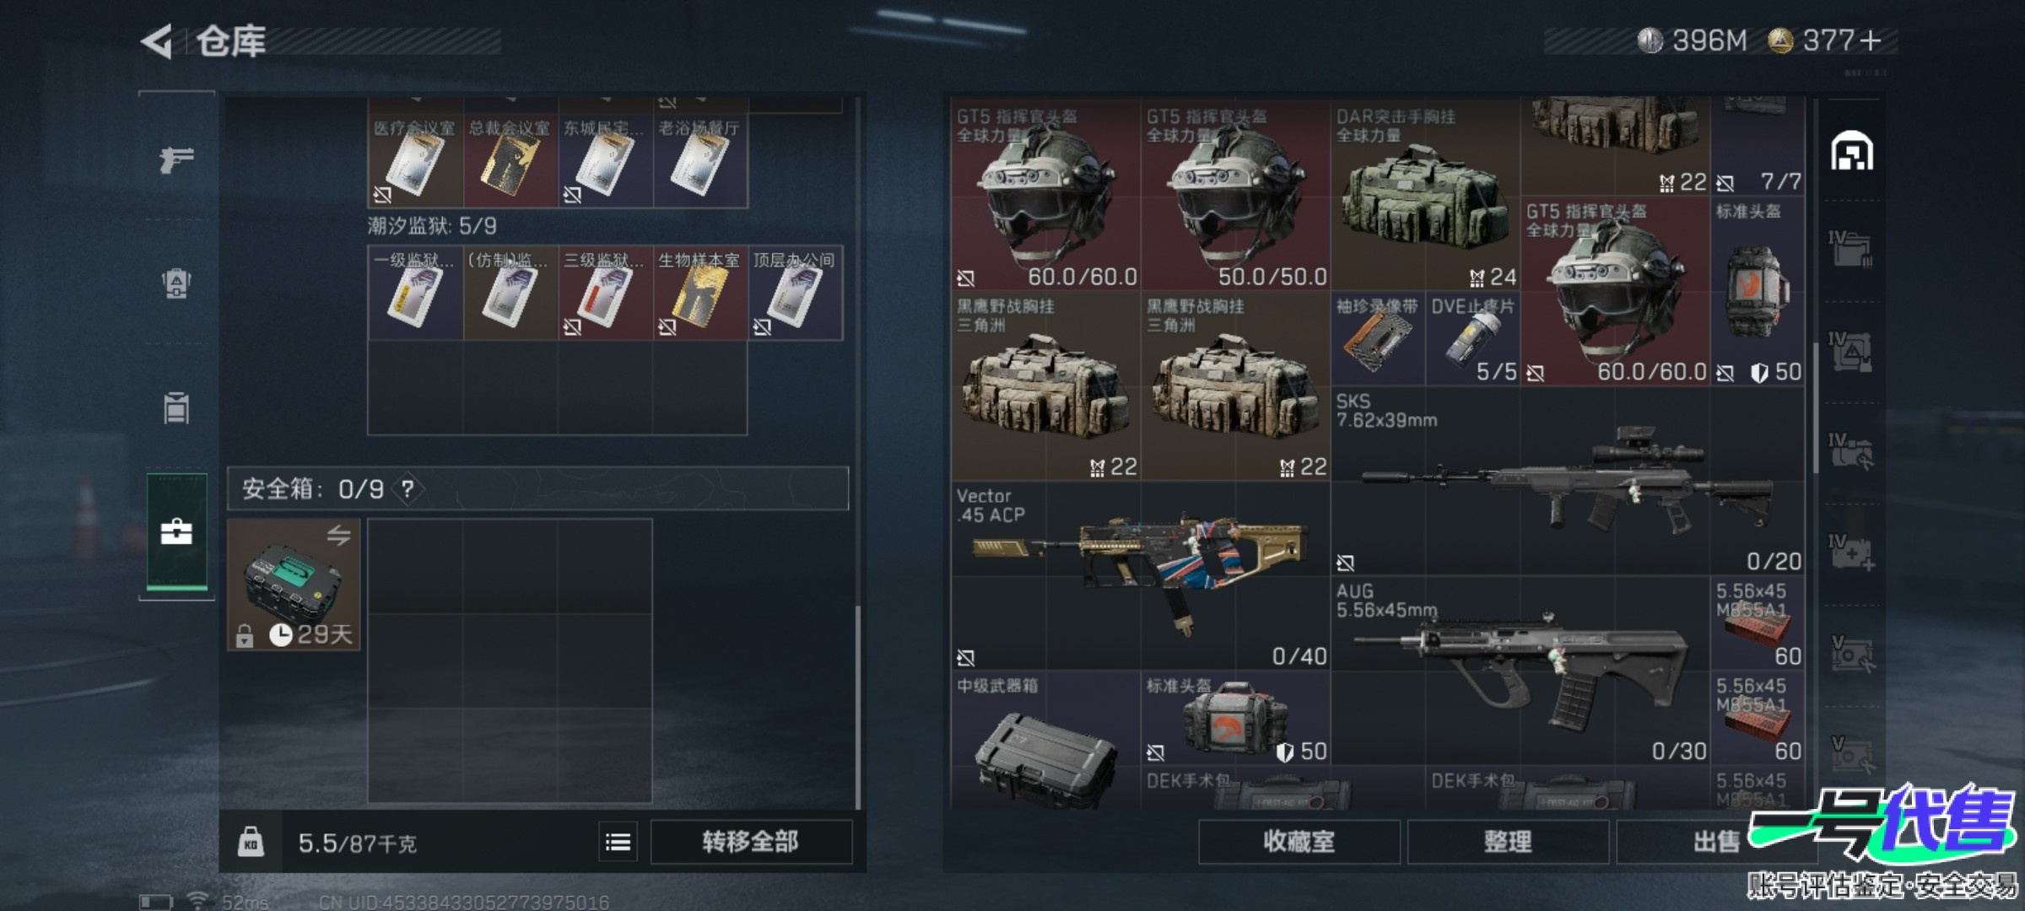The image size is (2025, 911).
Task: Select the 生物样本室 gold keycard
Action: coord(700,294)
